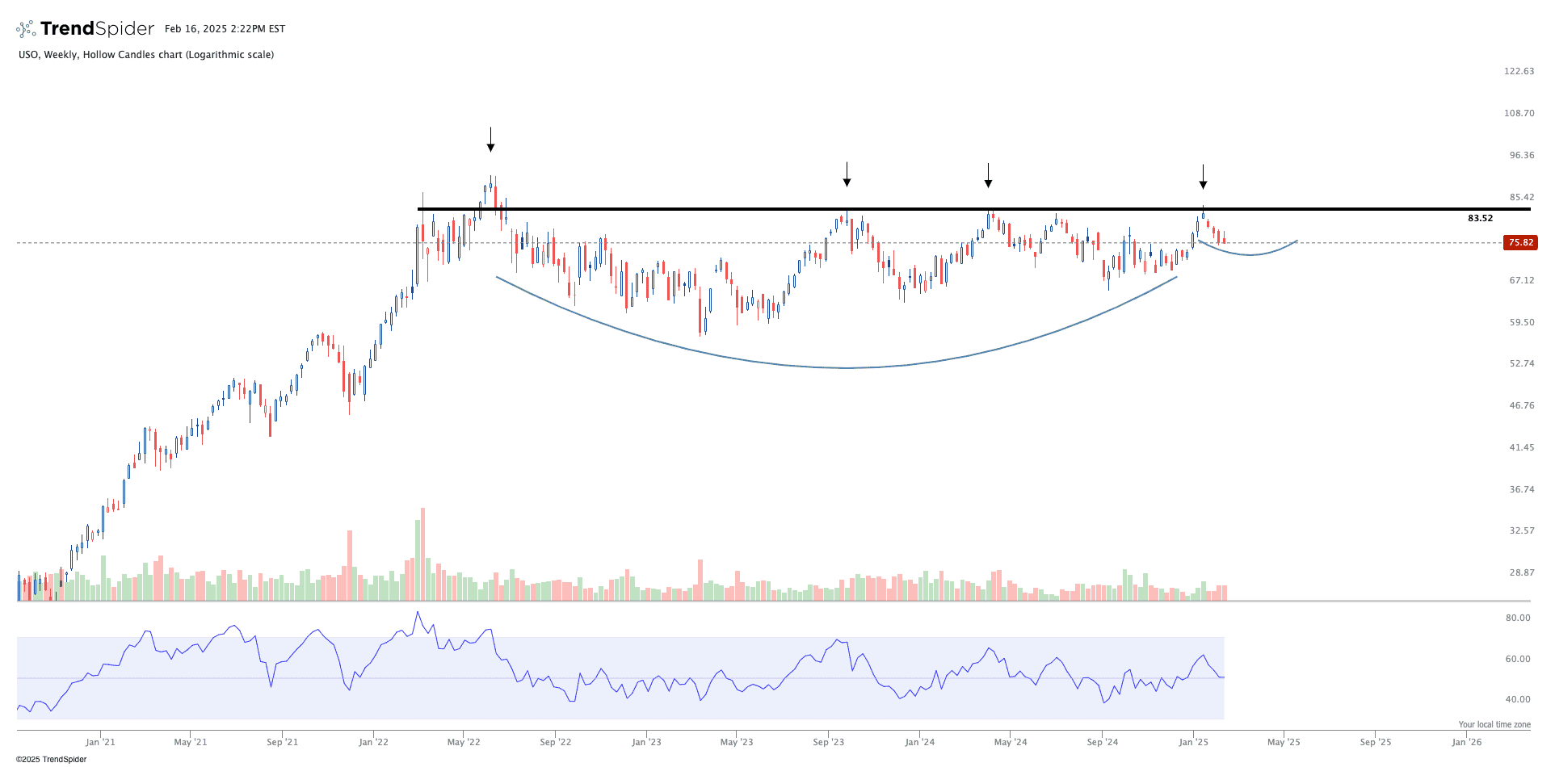Click the '©2025 TrendSpider' copyright text

tap(52, 759)
